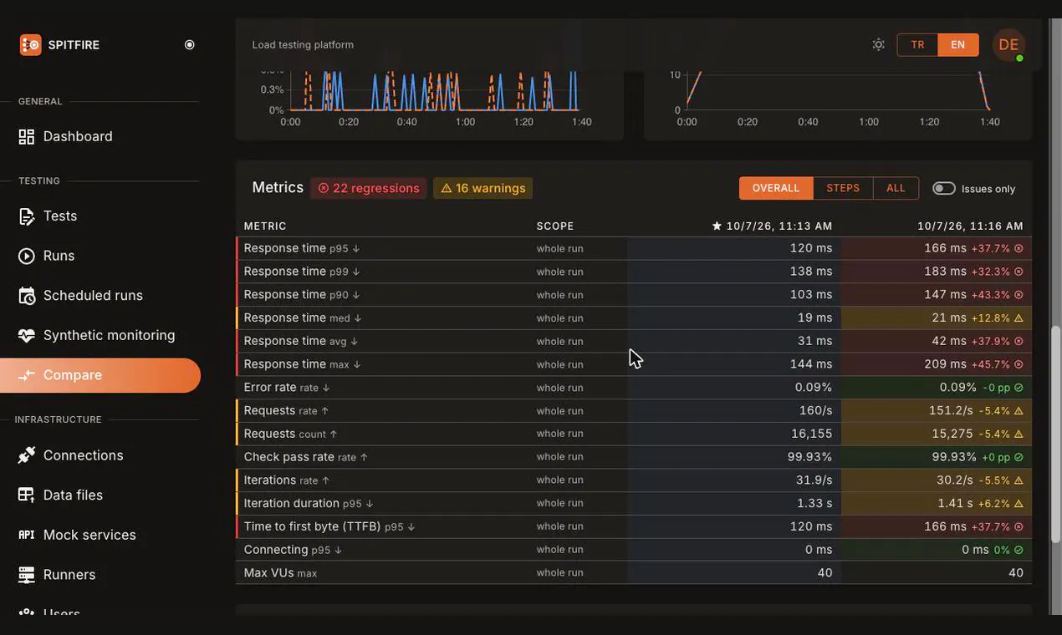
Task: Click regression icon on Time to first byte row
Action: coord(1019,527)
